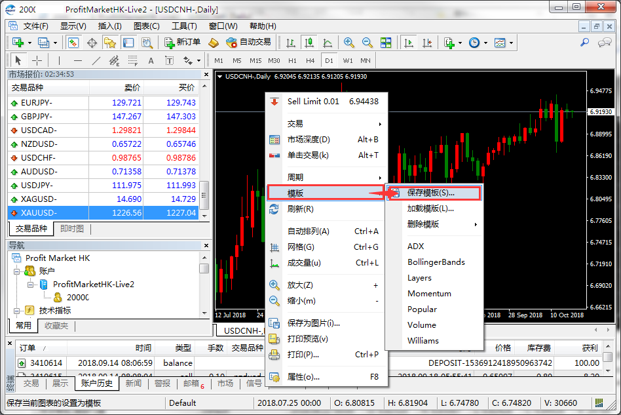Click the 新订单 new order button
Image resolution: width=621 pixels, height=415 pixels.
pos(181,43)
